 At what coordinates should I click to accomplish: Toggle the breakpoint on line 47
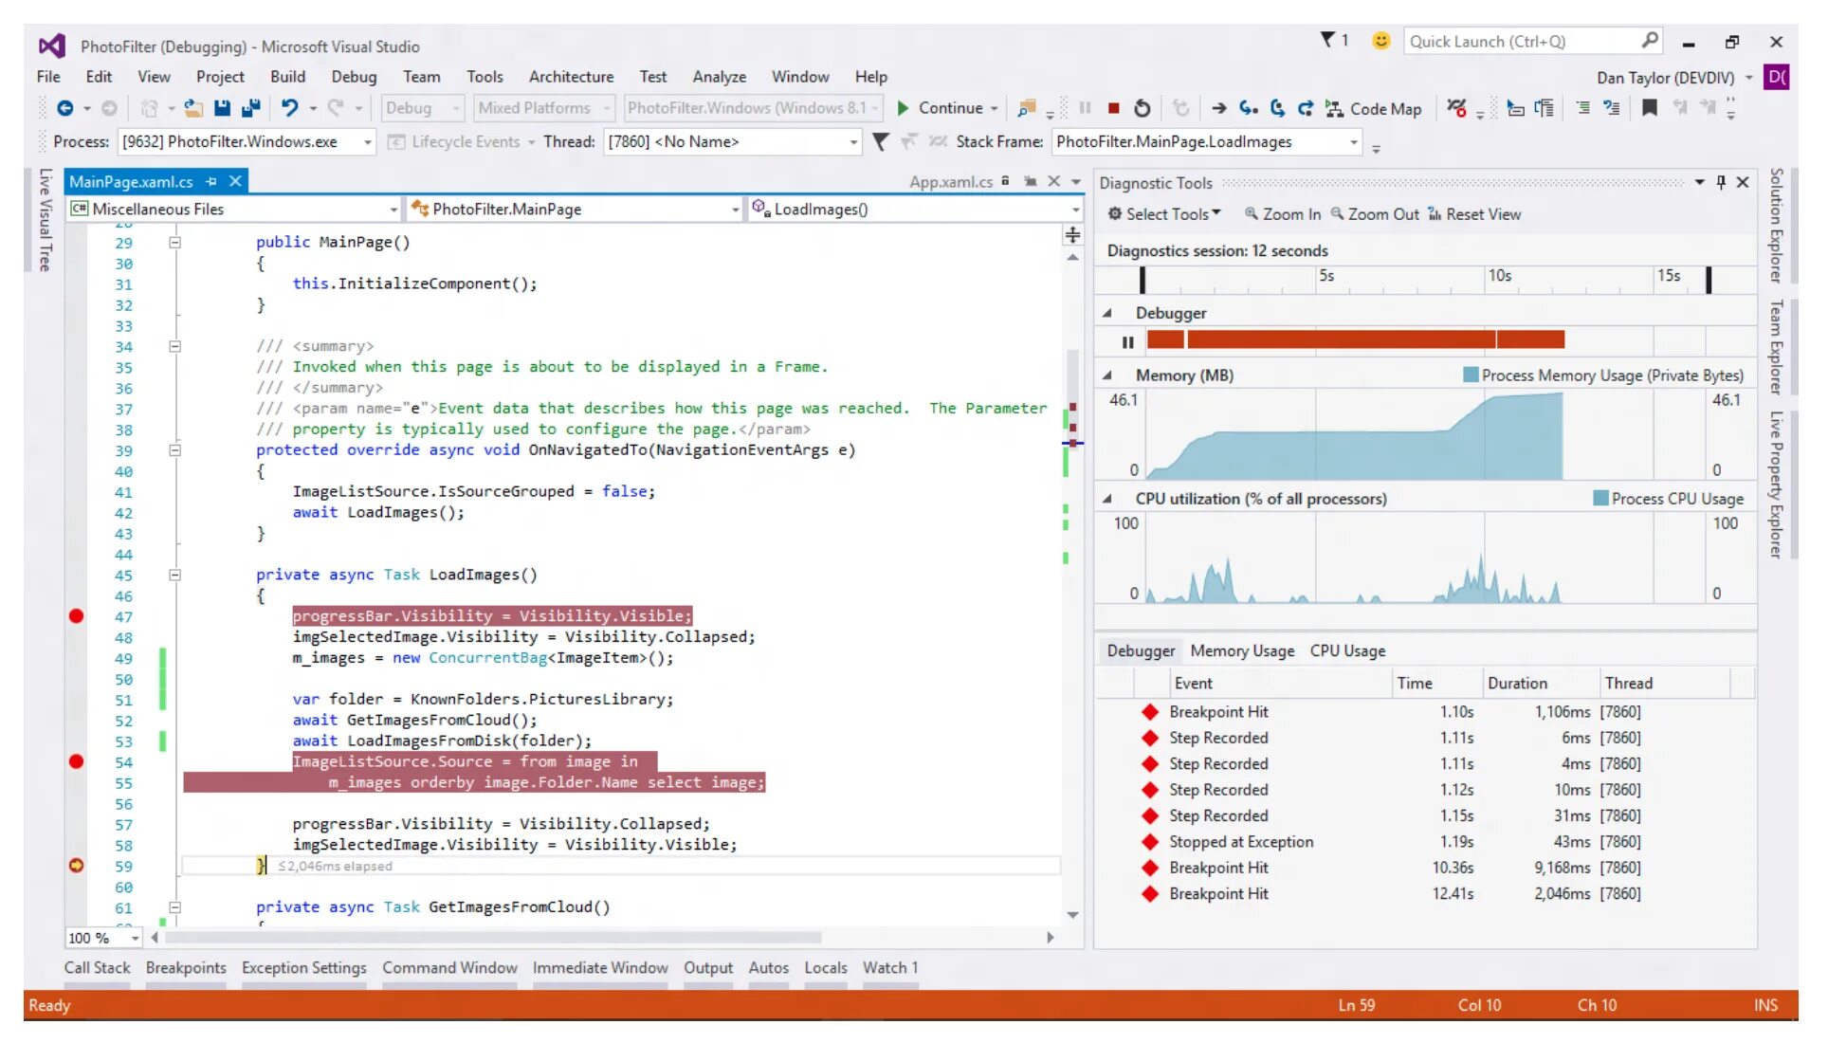tap(77, 616)
